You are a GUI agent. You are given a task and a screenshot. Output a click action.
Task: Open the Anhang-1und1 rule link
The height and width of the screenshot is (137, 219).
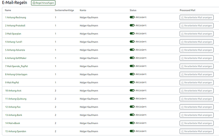coord(15,42)
